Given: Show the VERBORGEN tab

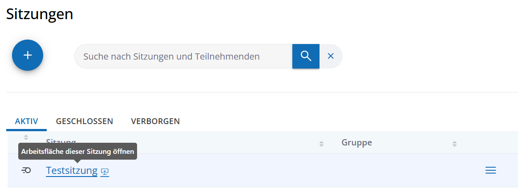Looking at the screenshot, I should [155, 121].
